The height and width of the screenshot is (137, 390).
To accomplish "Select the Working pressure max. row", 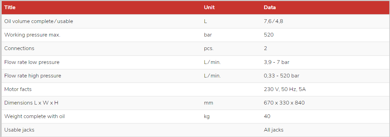I will (x=195, y=35).
